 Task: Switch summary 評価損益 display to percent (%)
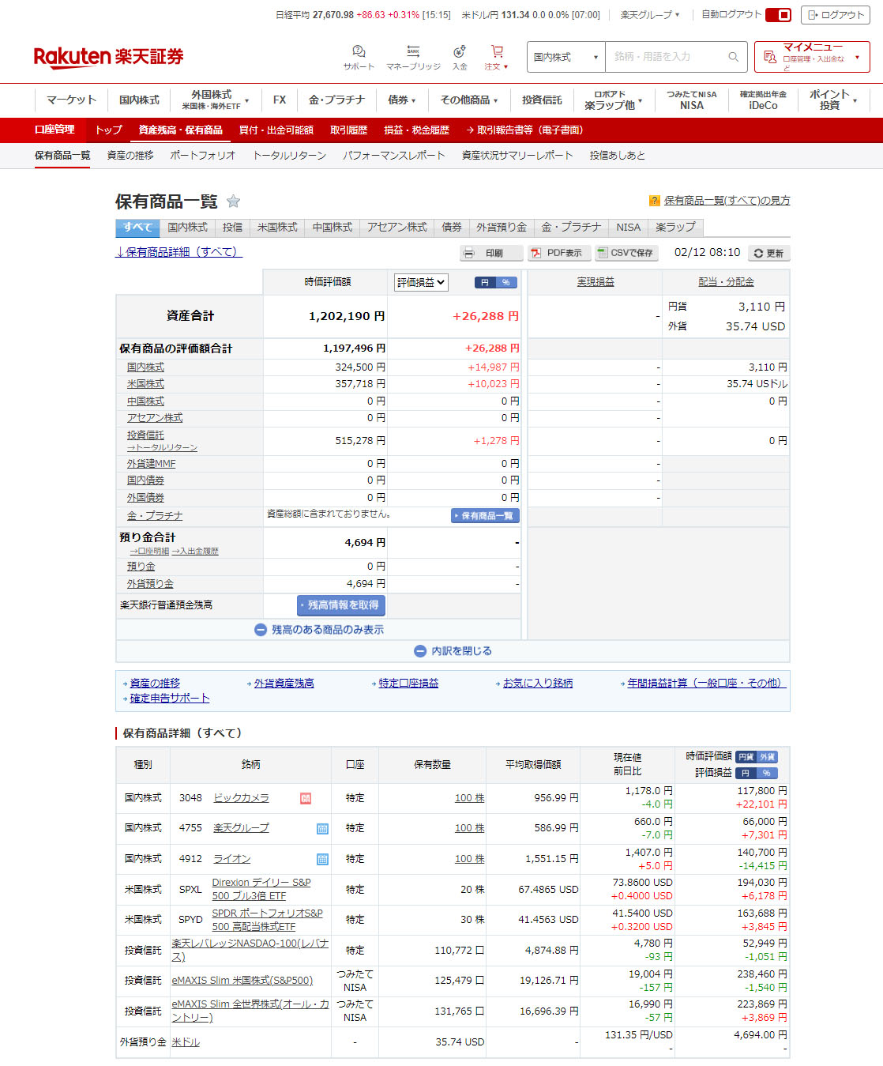click(506, 282)
